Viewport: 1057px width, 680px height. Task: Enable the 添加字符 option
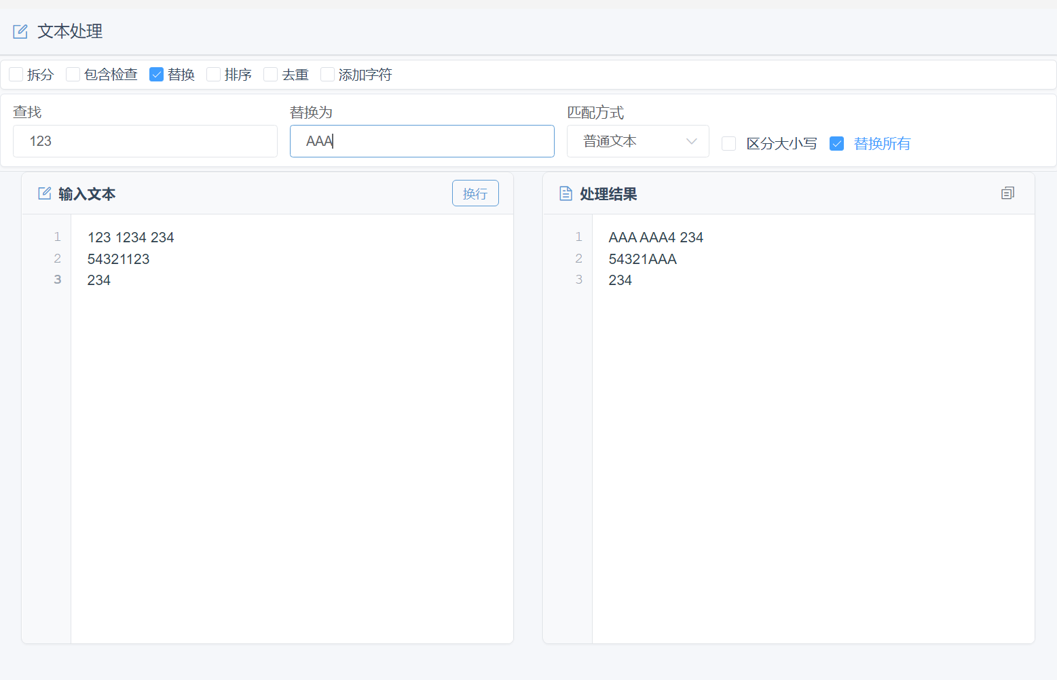pyautogui.click(x=328, y=75)
